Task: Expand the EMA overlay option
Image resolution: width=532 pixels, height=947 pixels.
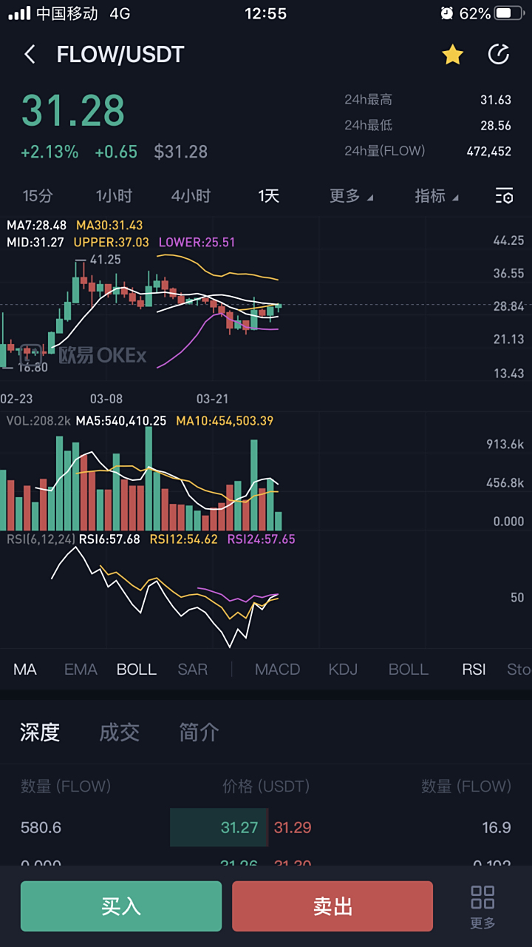Action: [x=80, y=669]
